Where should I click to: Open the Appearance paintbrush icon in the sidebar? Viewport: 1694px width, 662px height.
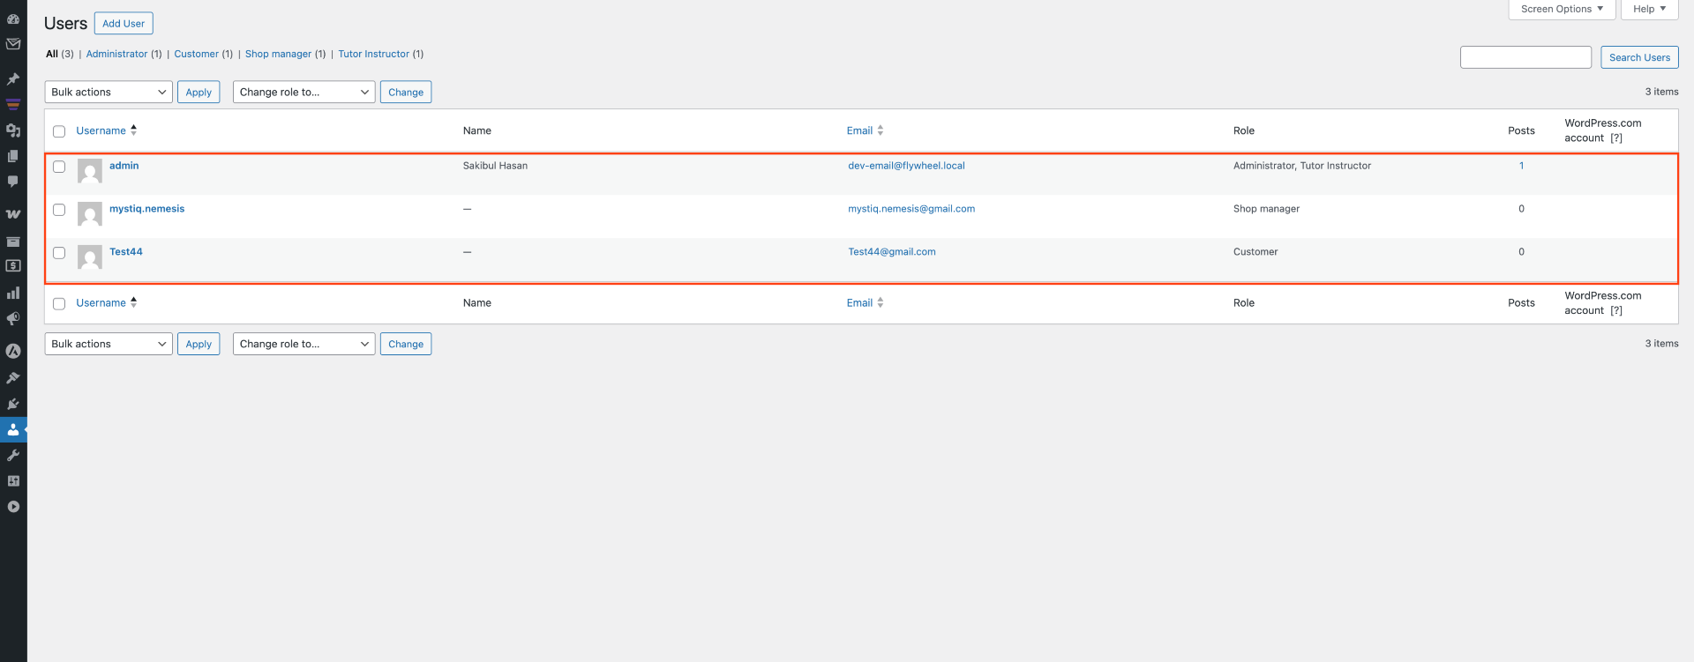(13, 377)
